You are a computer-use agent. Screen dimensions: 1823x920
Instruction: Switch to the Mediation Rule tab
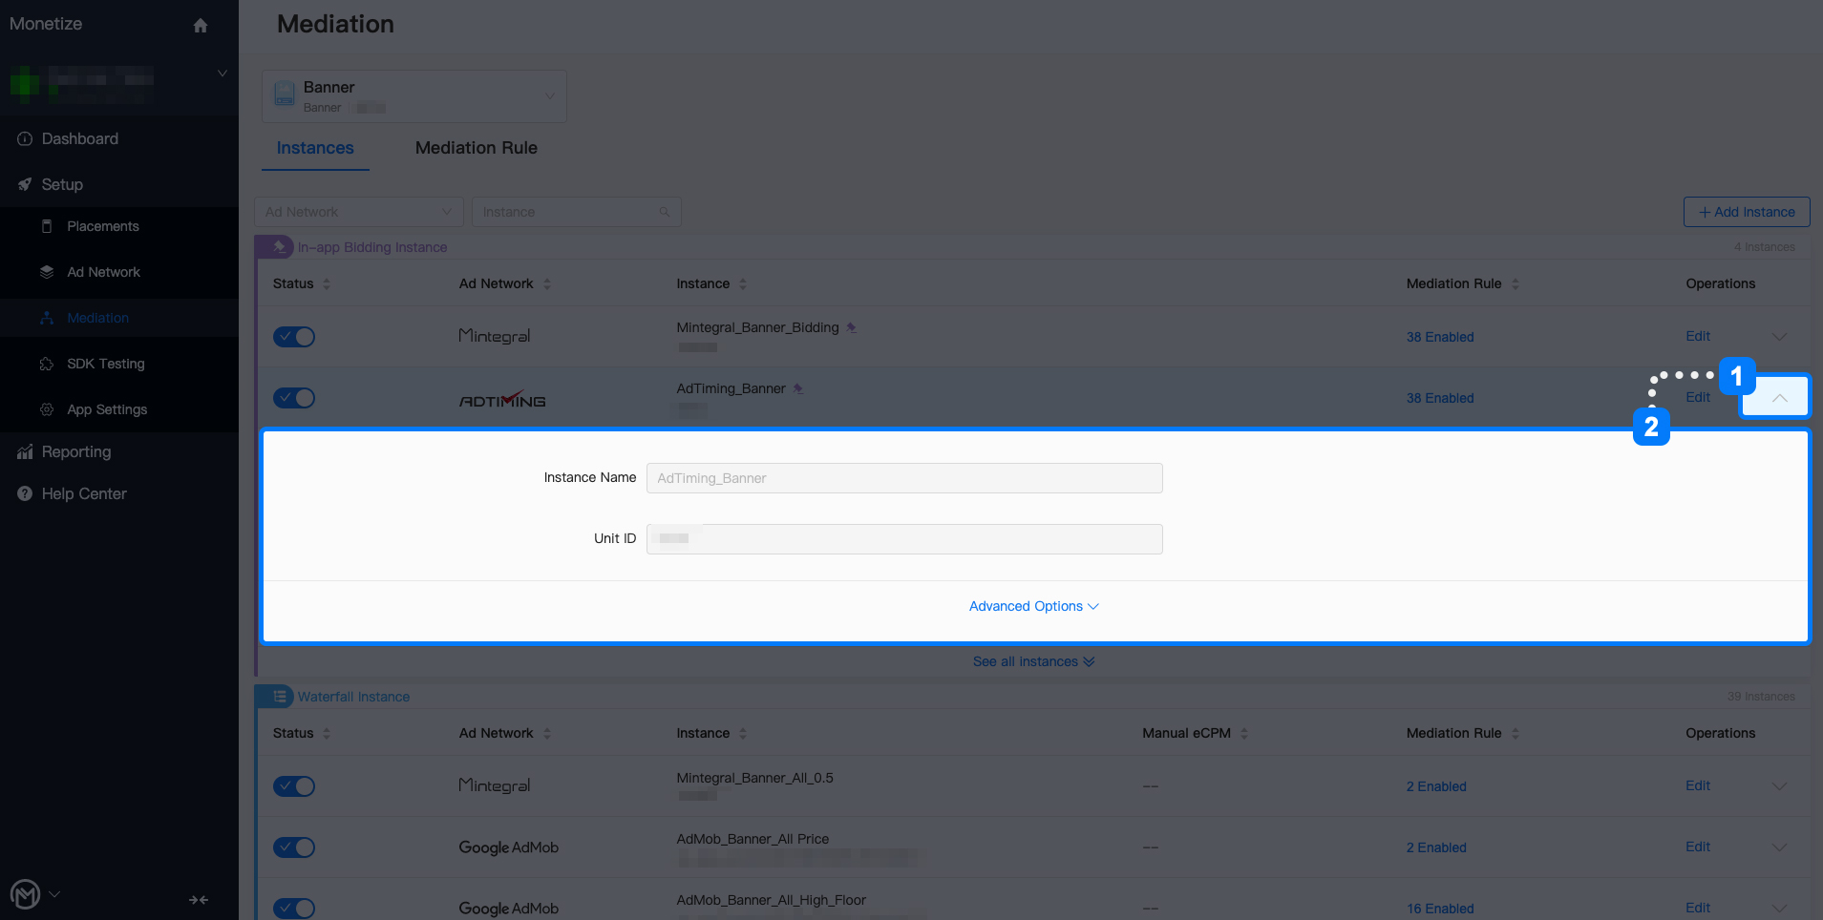(x=477, y=148)
